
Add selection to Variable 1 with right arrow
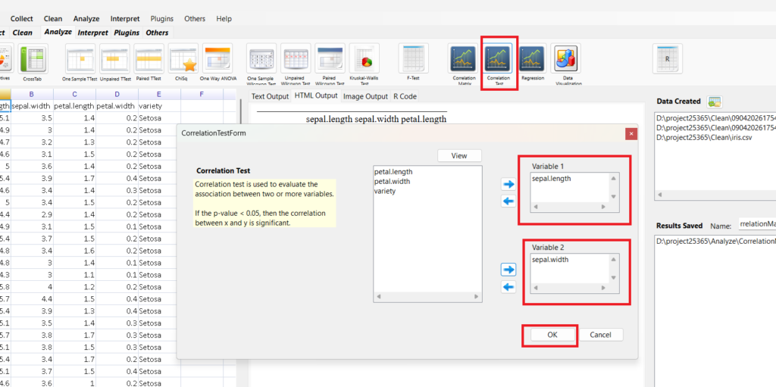(x=508, y=184)
